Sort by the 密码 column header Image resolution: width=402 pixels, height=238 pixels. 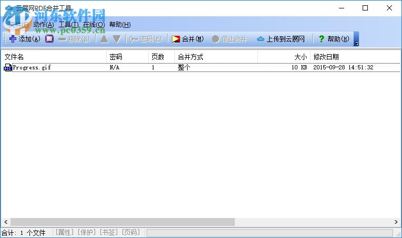(x=127, y=57)
